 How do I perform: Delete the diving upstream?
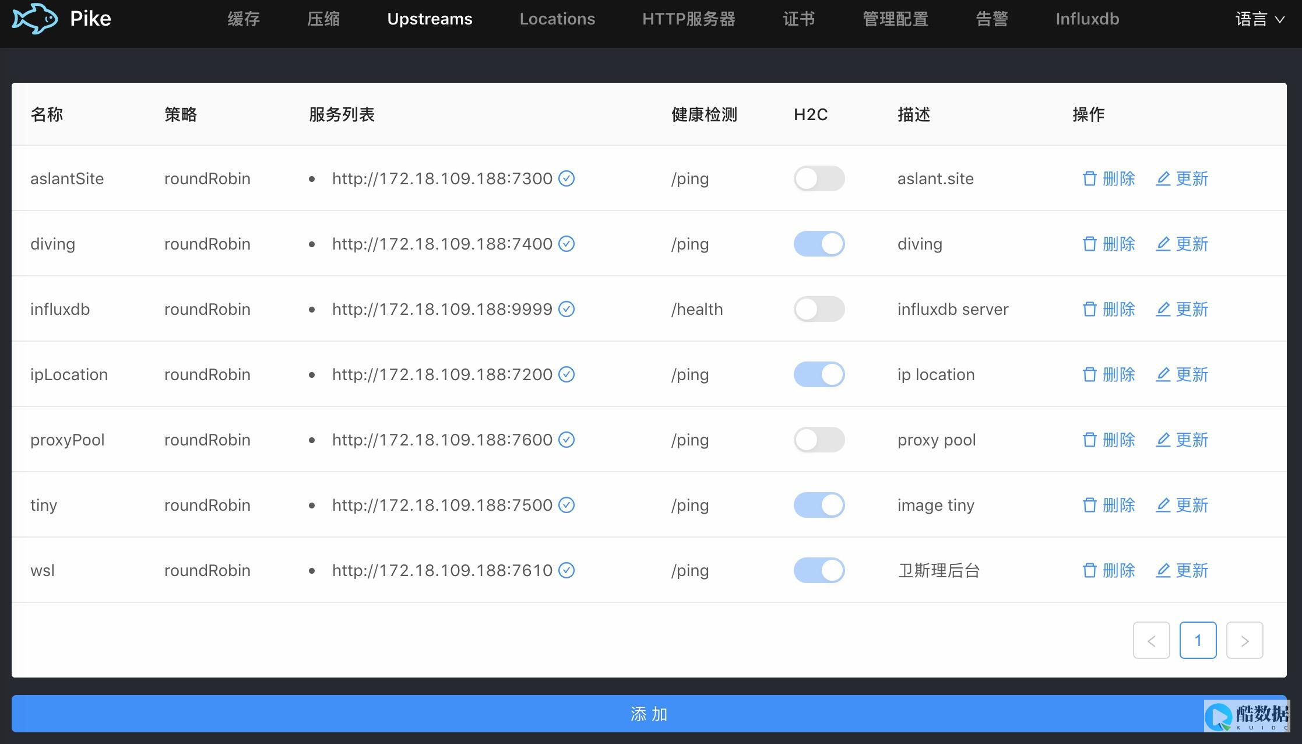click(x=1109, y=244)
